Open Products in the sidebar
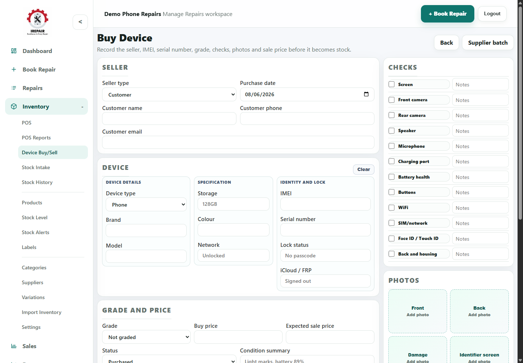This screenshot has height=363, width=523. click(32, 203)
